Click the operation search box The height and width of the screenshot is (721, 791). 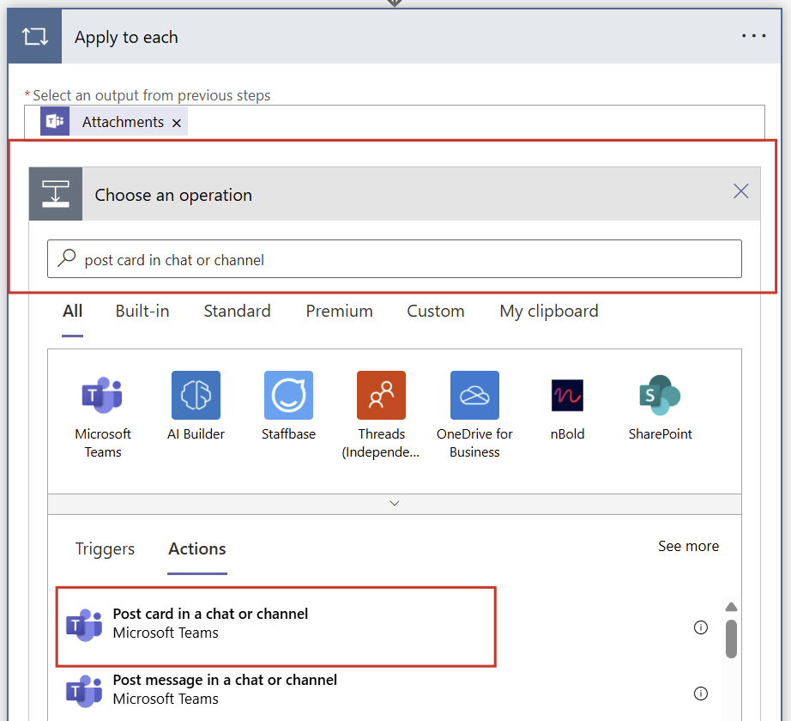[x=395, y=259]
